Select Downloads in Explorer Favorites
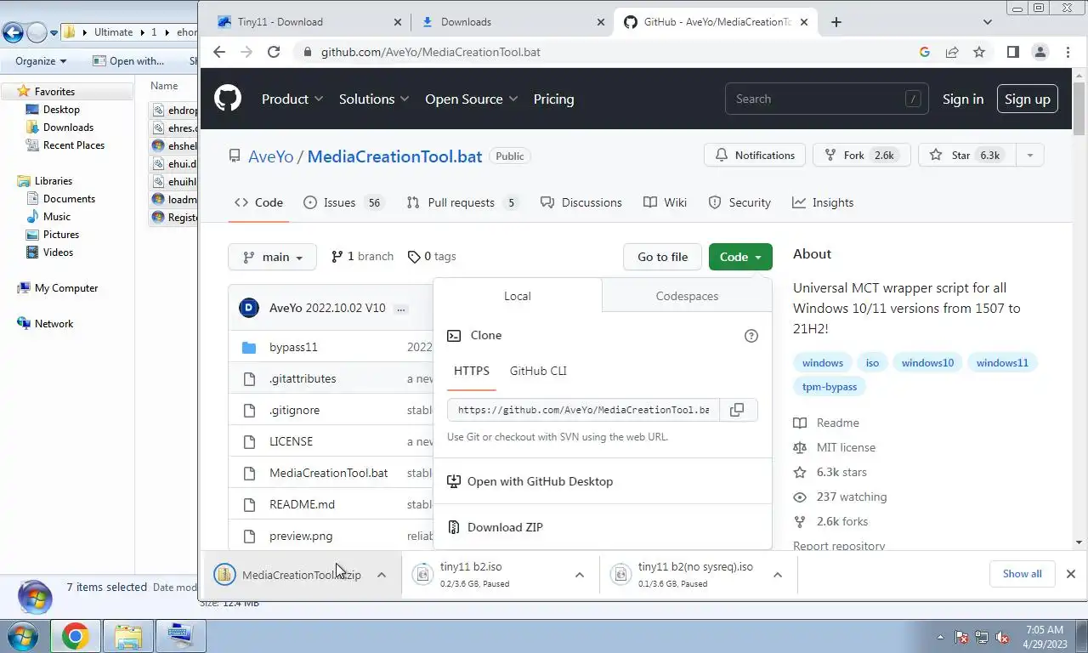1088x653 pixels. pyautogui.click(x=68, y=128)
